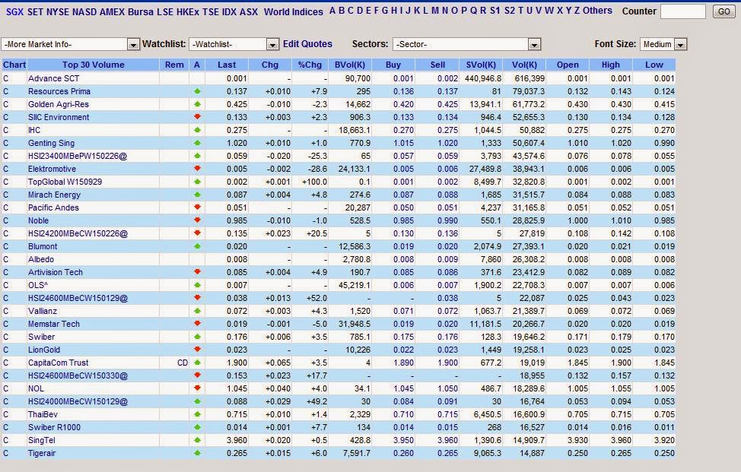Viewport: 741px width, 472px height.
Task: Click green up arrow in ThaiBev row
Action: (x=197, y=414)
